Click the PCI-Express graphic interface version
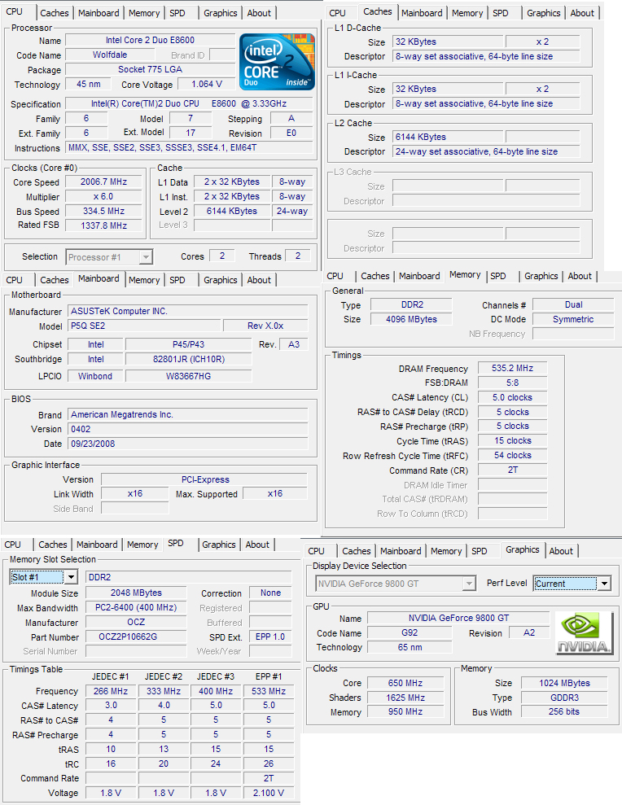This screenshot has height=805, width=622. (204, 479)
